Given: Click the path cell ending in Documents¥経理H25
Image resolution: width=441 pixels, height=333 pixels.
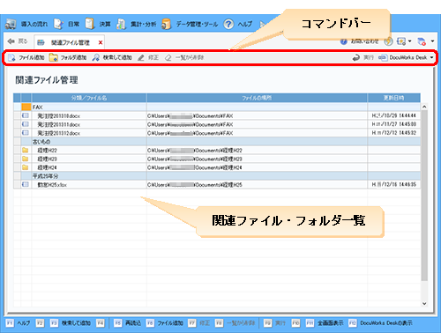Looking at the screenshot, I should pyautogui.click(x=257, y=185).
